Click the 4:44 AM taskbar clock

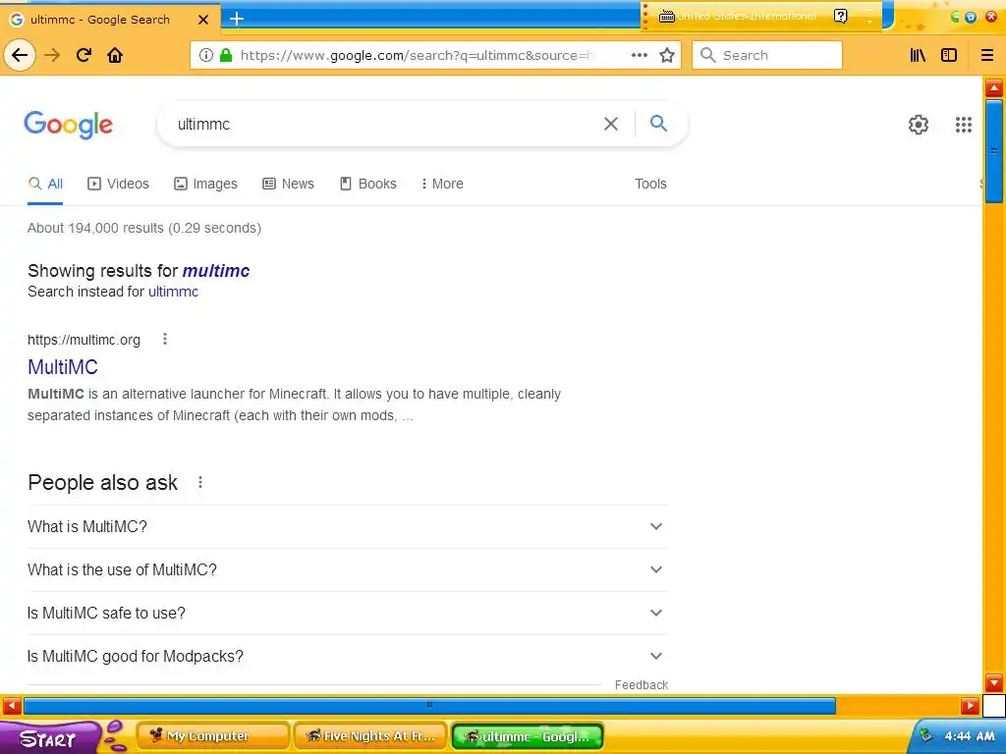coord(970,736)
